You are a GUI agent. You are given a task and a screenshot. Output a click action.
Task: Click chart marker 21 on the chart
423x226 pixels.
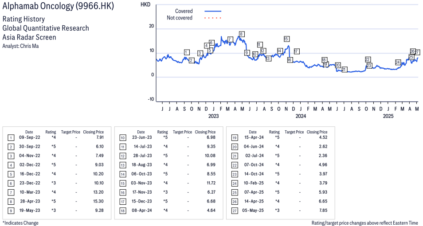point(344,70)
